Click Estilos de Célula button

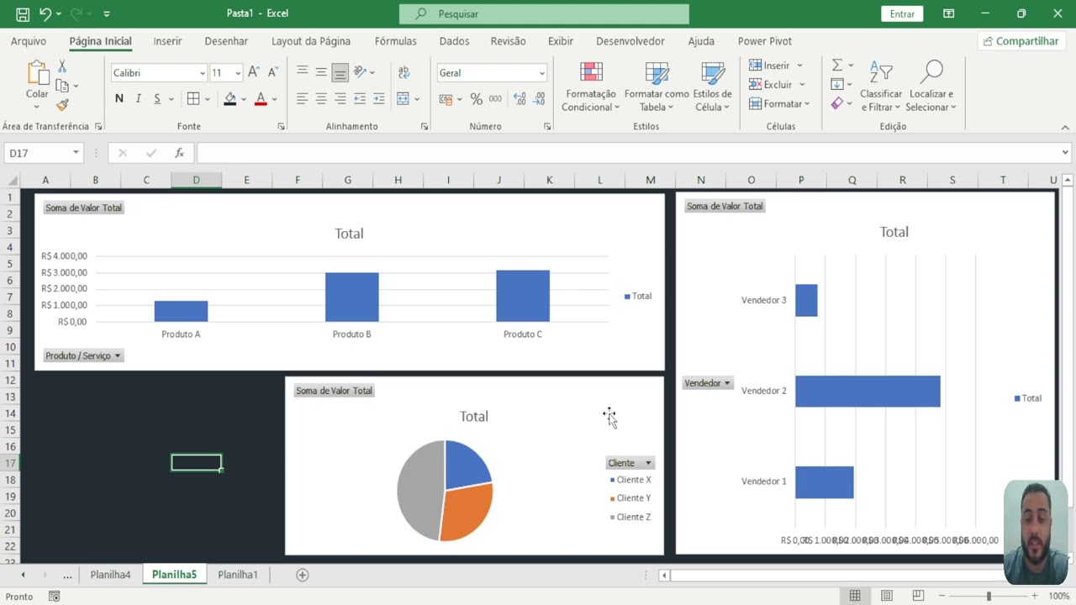coord(712,87)
